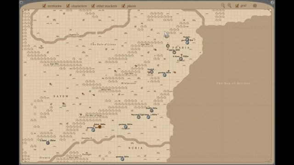Select the dark ring marker above PHARIA label
Viewport: 294px width, 165px height.
coord(168,46)
